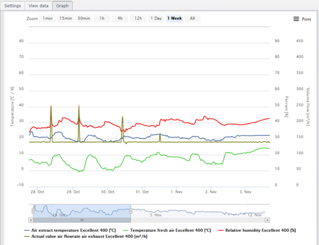Toggle Actual value air flowrate legend series
Image resolution: width=319 pixels, height=245 pixels.
pos(86,236)
